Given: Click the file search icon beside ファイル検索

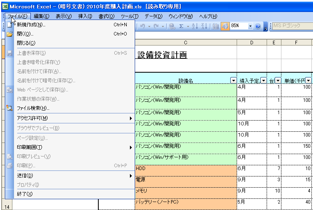Looking at the screenshot, I should click(x=10, y=108).
